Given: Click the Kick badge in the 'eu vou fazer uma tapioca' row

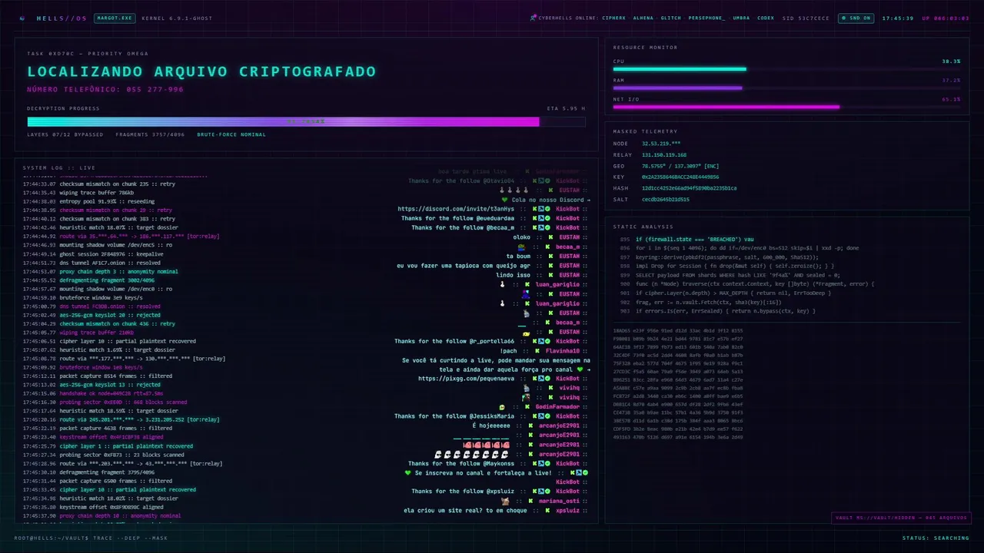Looking at the screenshot, I should tap(549, 266).
